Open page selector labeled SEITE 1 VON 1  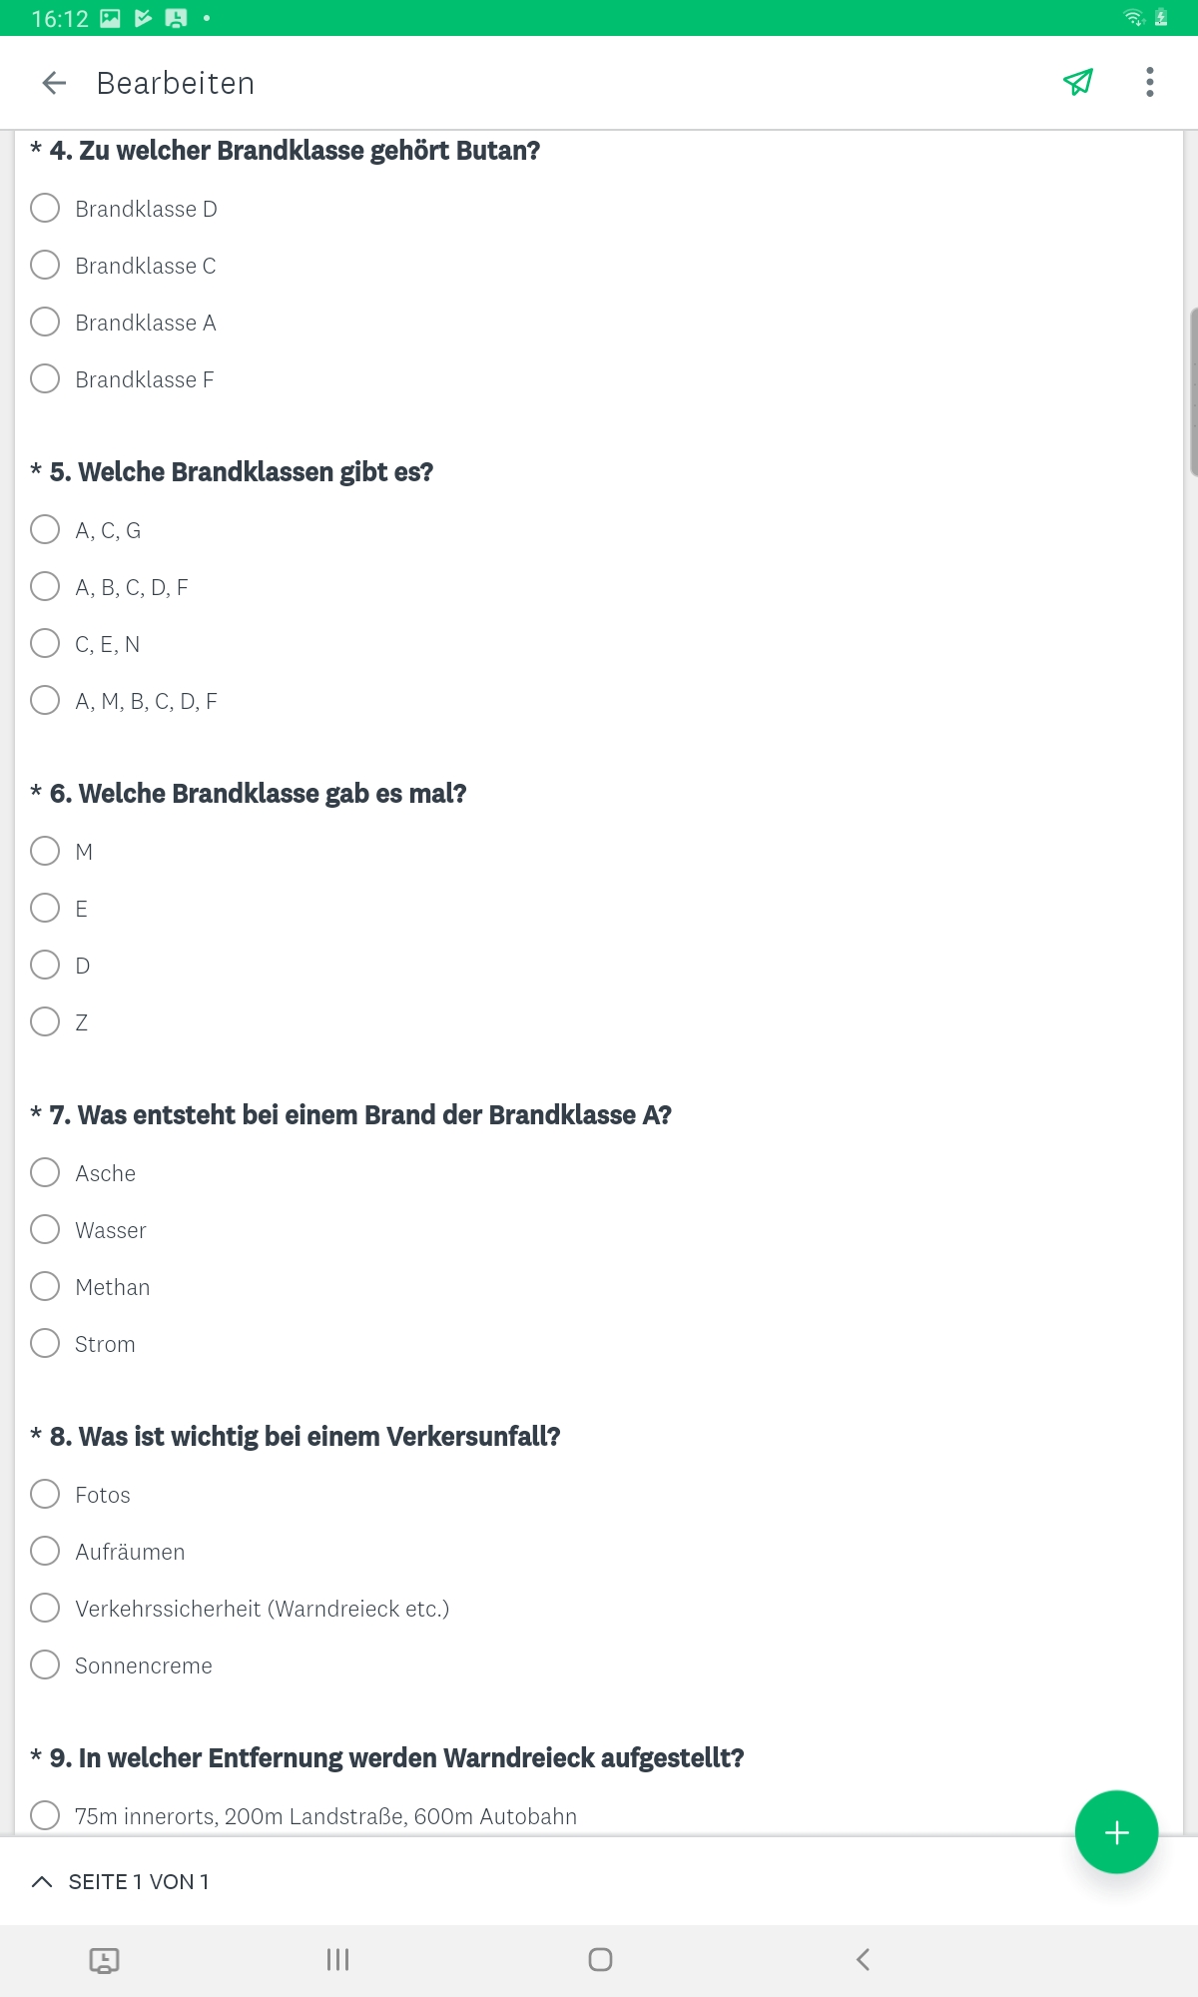[139, 1881]
